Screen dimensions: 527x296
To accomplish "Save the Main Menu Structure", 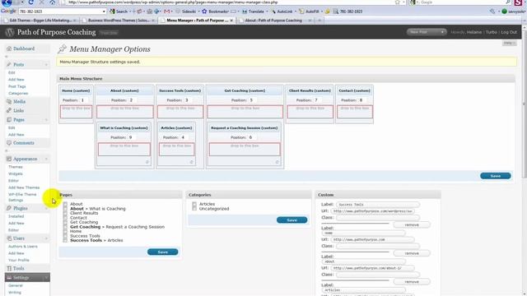I will (x=496, y=176).
